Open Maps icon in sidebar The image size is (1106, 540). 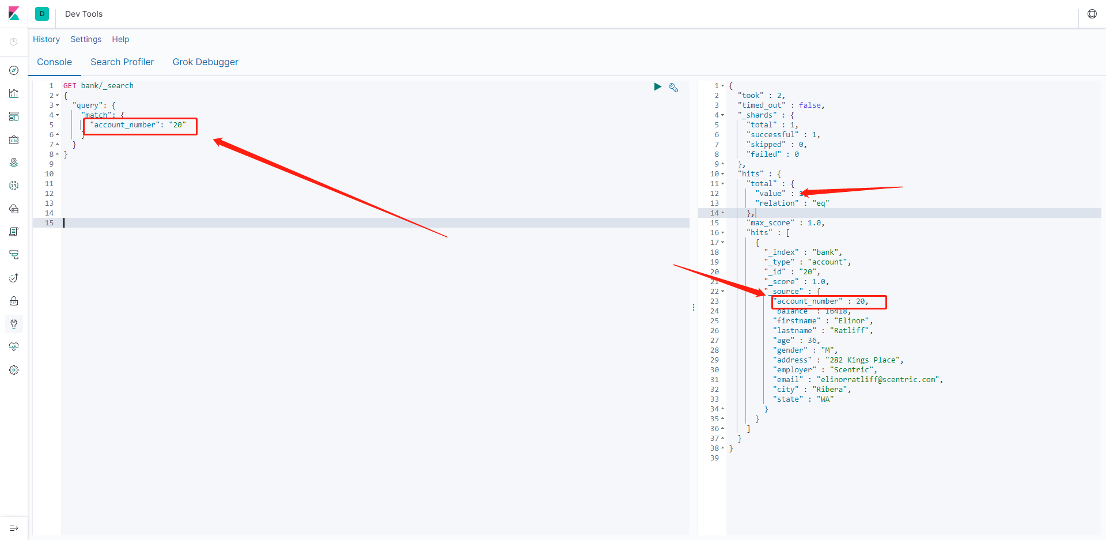click(14, 163)
